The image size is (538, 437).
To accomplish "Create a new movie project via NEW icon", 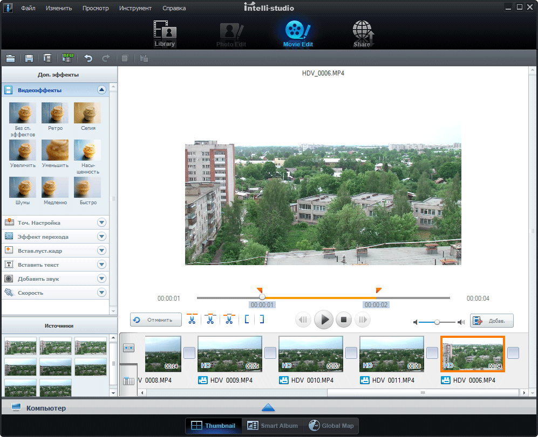I will tap(67, 58).
